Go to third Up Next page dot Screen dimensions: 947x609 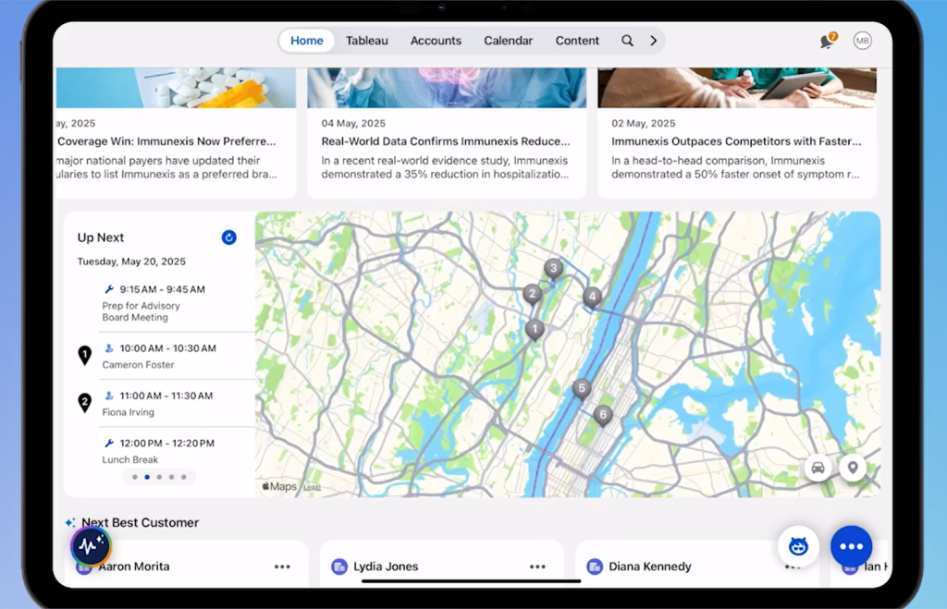(x=159, y=477)
